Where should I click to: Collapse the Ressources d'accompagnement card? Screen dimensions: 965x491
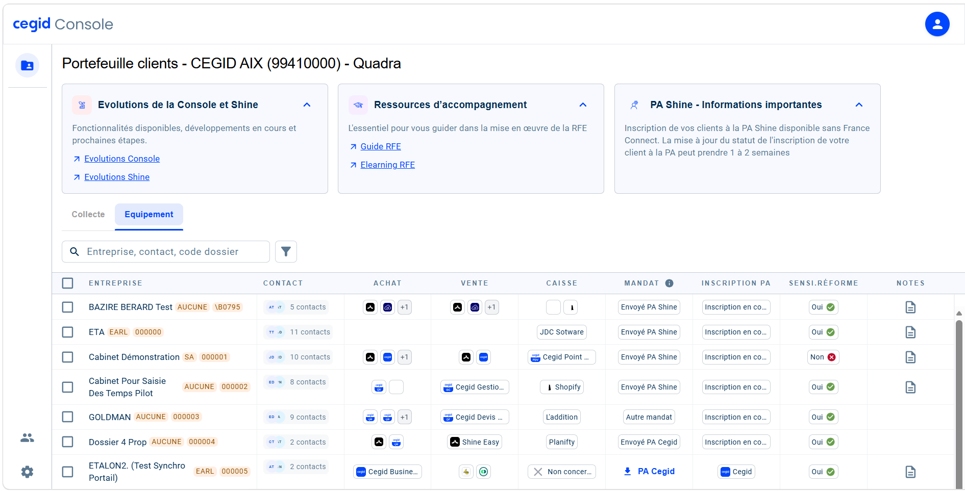coord(583,105)
